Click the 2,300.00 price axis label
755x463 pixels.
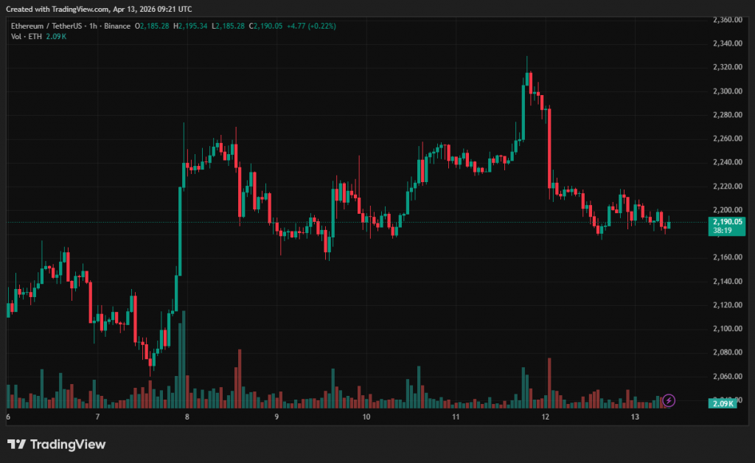[726, 91]
